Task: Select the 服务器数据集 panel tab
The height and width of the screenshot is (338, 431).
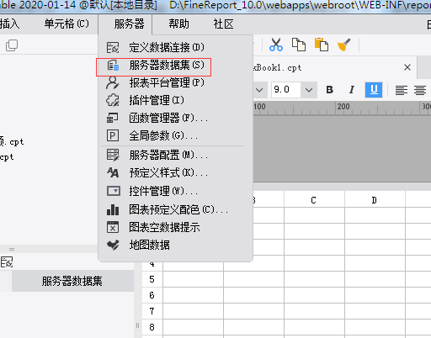Action: [x=72, y=281]
